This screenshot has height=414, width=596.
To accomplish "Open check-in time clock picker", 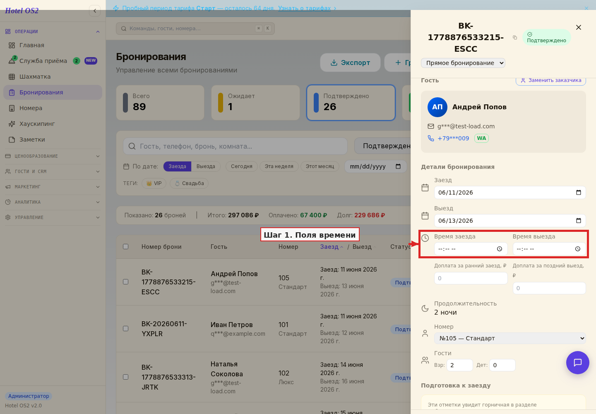I will click(500, 249).
